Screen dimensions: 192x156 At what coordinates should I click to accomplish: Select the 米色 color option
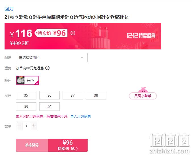click(27, 80)
